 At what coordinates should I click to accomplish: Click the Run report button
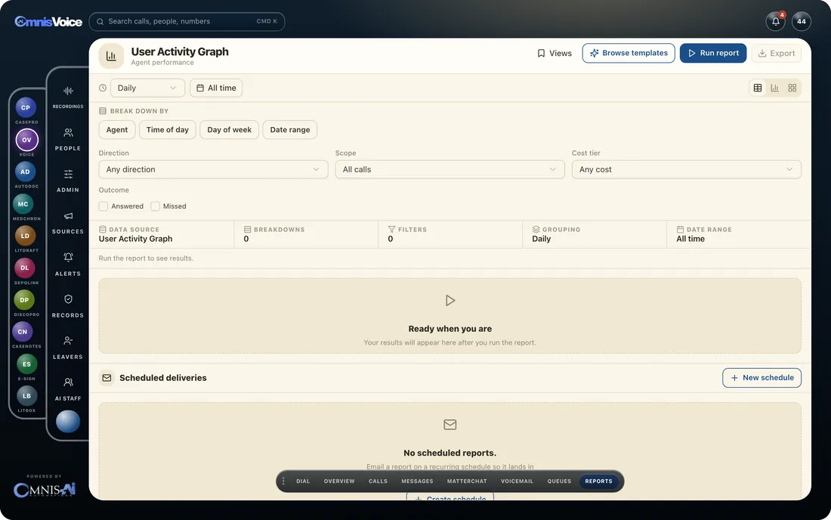coord(713,53)
